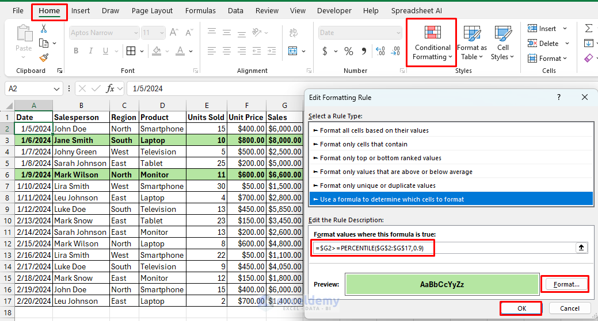The width and height of the screenshot is (598, 321).
Task: Click the Insert Function fx icon
Action: 111,88
